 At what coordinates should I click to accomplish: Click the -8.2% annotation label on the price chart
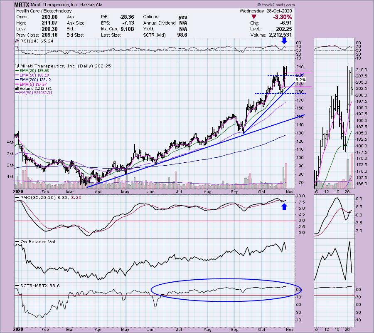(x=300, y=80)
